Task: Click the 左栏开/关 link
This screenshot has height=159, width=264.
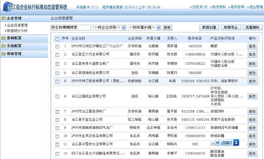Action: click(x=200, y=7)
